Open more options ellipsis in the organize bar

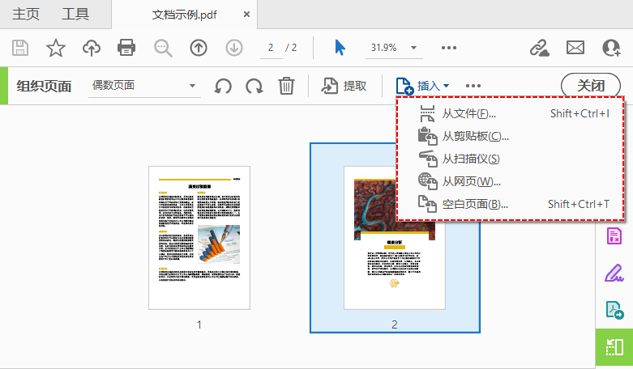(x=473, y=86)
